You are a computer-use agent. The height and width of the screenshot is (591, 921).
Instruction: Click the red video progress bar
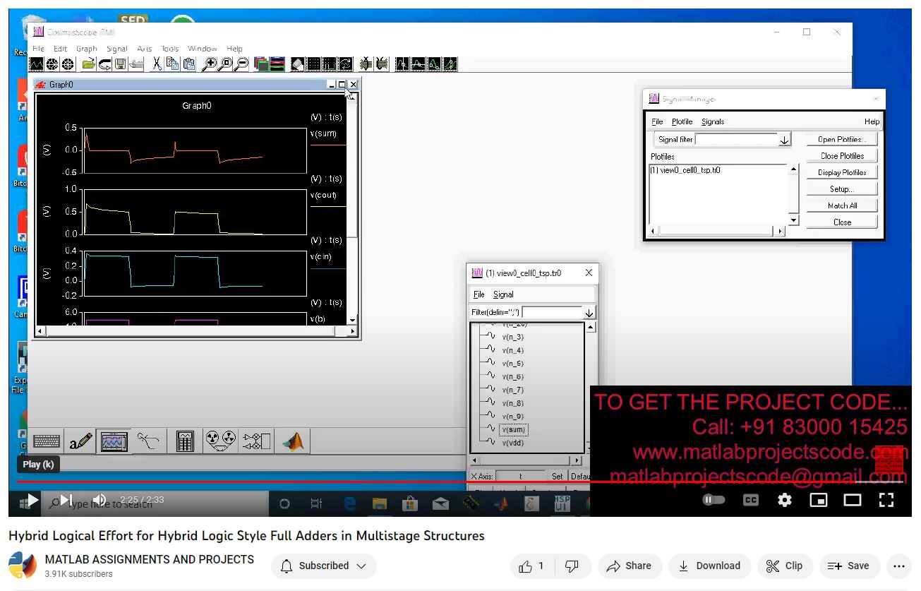point(282,482)
